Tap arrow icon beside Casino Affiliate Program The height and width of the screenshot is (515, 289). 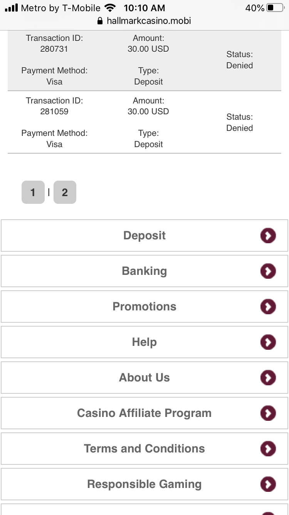tap(268, 413)
